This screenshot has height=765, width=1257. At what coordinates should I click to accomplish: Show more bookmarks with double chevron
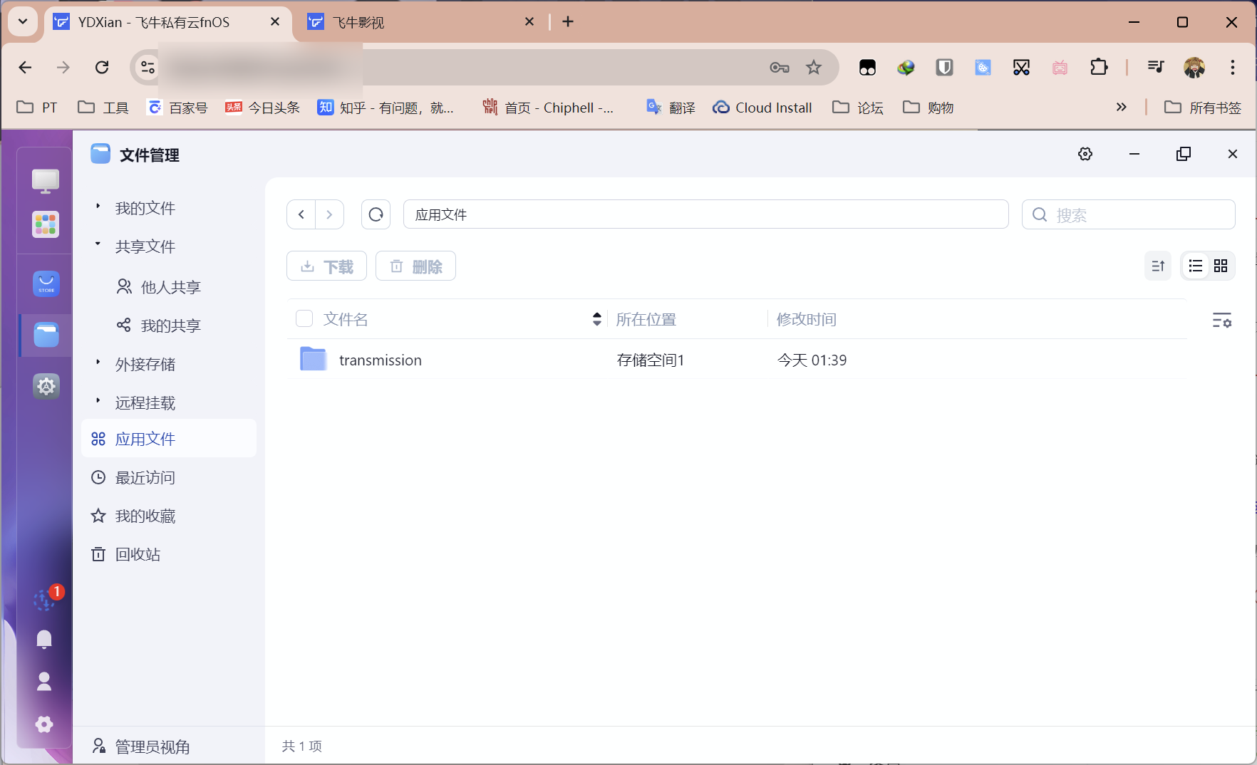tap(1122, 107)
